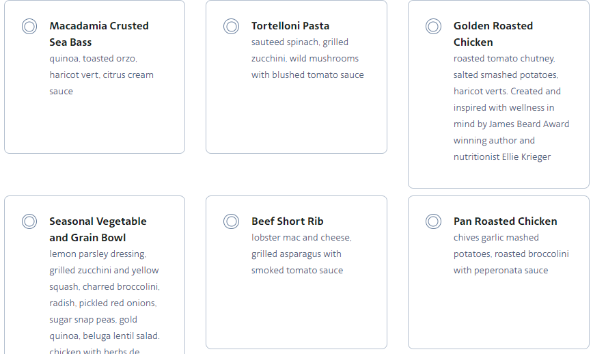Select the Macadamia Crusted Sea Bass radio button
593x354 pixels.
[29, 27]
